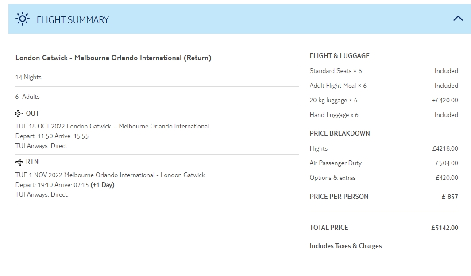Click the OUT flight label

pyautogui.click(x=33, y=113)
